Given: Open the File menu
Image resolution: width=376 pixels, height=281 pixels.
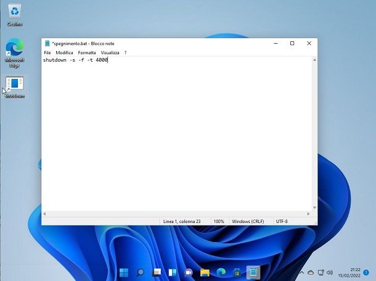Looking at the screenshot, I should 47,52.
